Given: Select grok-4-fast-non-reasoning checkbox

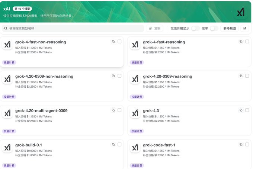Looking at the screenshot, I should point(119,41).
